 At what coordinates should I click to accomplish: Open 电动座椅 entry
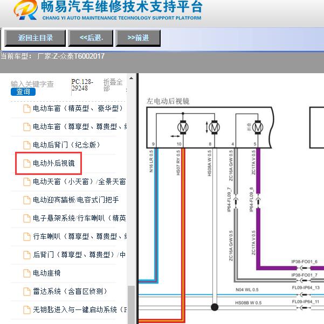(47, 273)
